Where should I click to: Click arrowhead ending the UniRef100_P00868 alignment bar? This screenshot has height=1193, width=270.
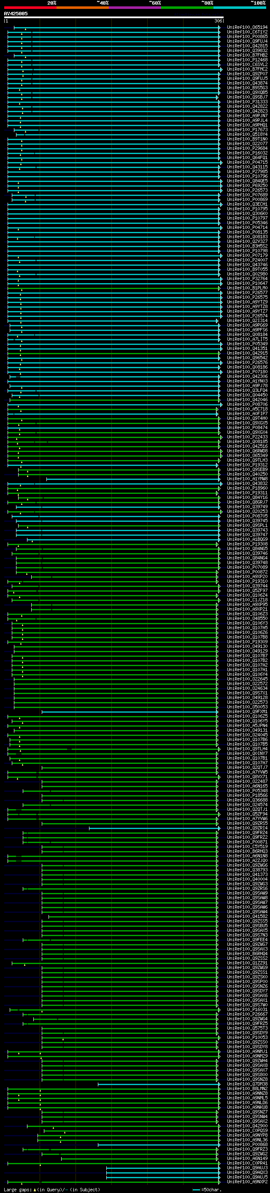219,1144
